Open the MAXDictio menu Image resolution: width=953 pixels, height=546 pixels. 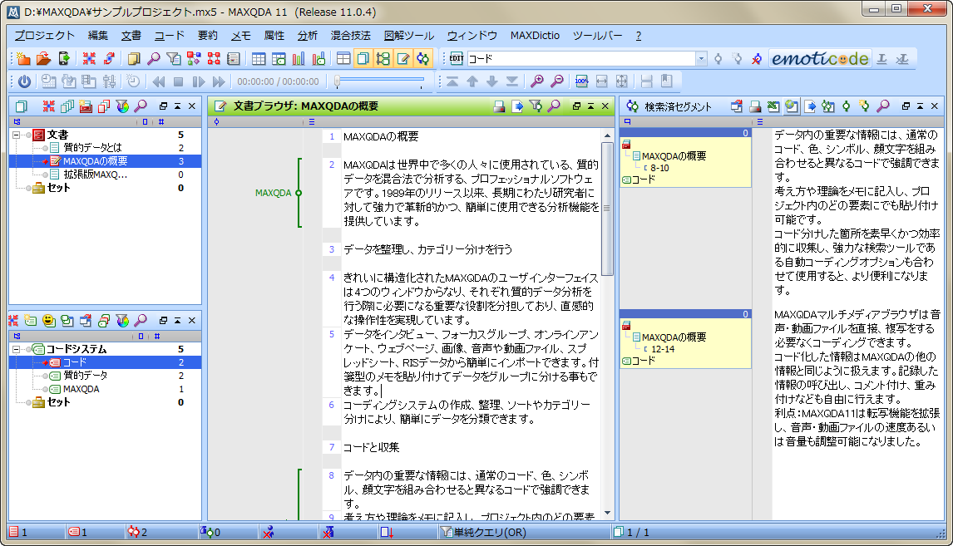click(535, 36)
